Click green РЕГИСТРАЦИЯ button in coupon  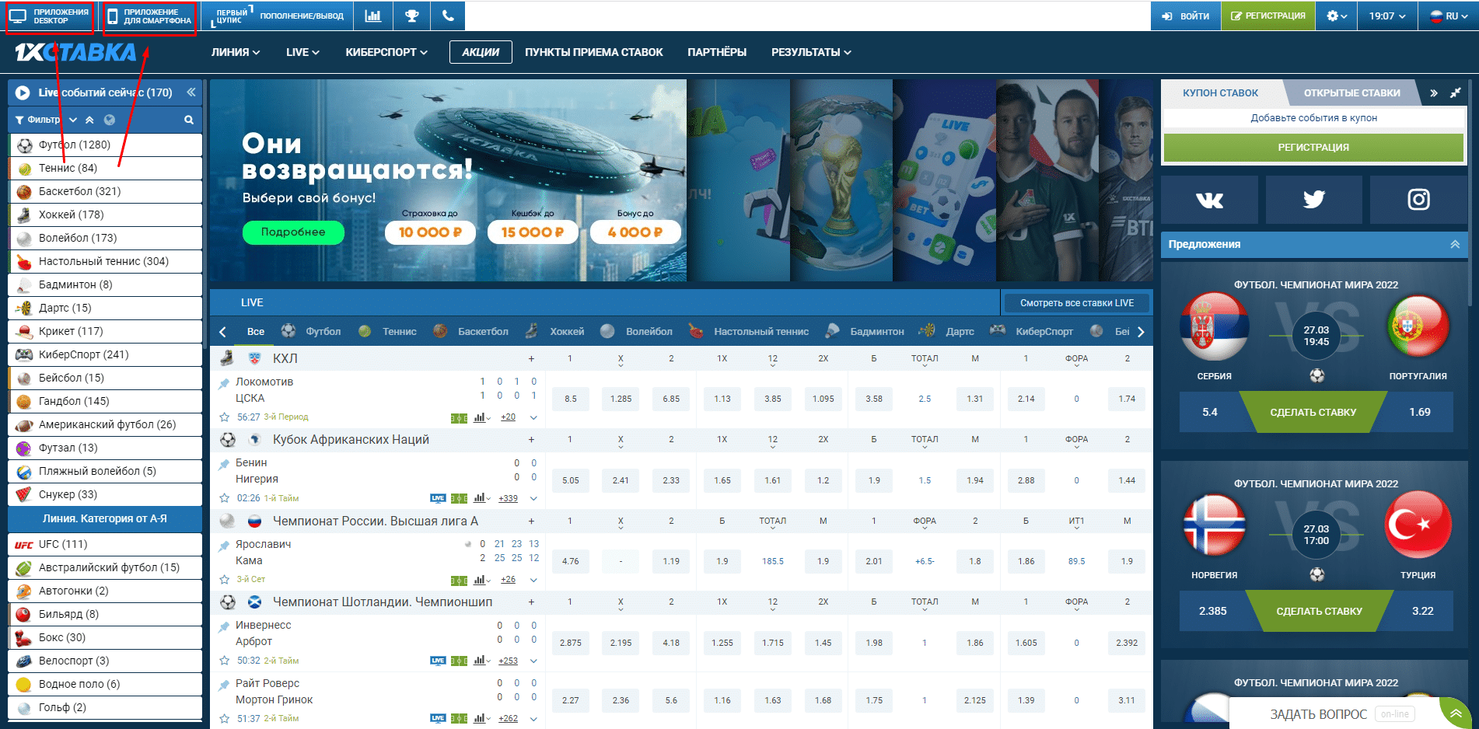(x=1313, y=147)
